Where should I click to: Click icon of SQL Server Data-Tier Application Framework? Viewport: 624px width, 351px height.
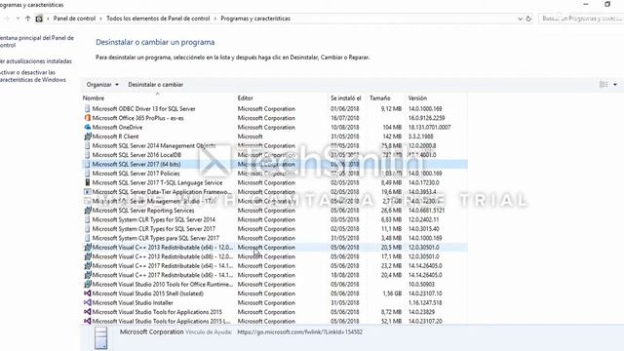point(87,191)
